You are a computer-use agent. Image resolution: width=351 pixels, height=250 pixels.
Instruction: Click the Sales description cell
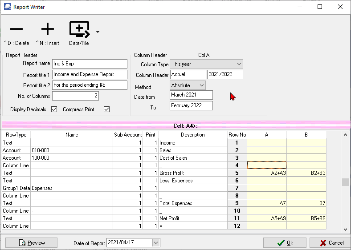(193, 150)
